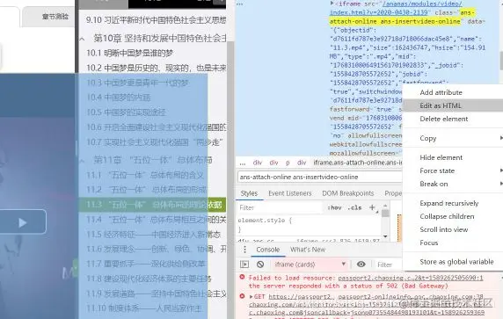Viewport: 503px width, 319px height.
Task: Click the console Filter input
Action: click(388, 265)
